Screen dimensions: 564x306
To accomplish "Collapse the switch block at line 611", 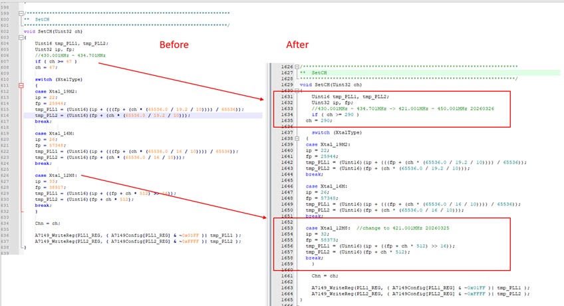I will tap(21, 85).
